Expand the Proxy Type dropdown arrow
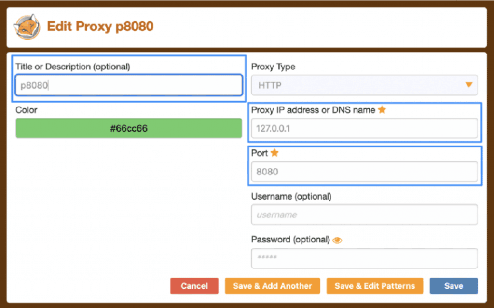This screenshot has height=308, width=494. point(469,85)
